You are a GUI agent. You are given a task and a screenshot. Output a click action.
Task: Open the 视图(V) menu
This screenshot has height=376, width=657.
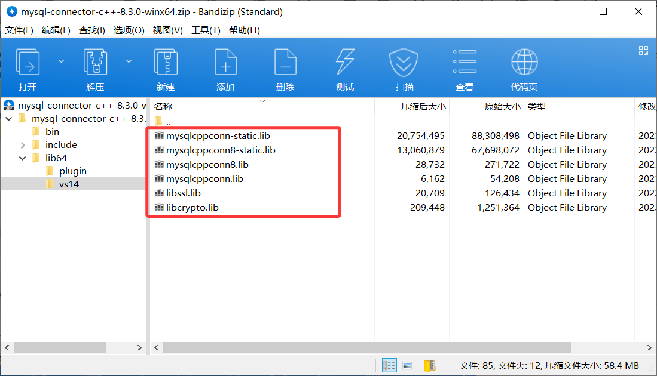167,30
